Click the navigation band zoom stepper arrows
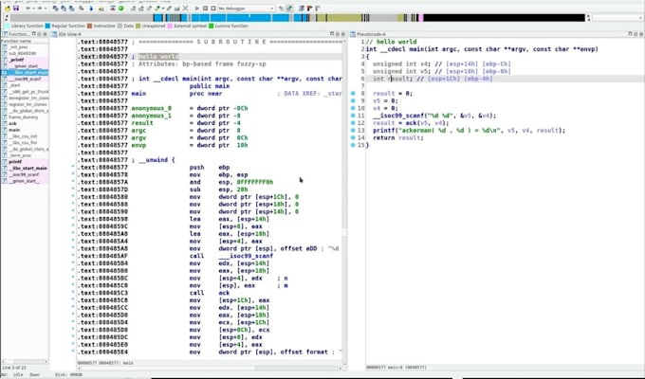This screenshot has width=645, height=379. (x=588, y=18)
